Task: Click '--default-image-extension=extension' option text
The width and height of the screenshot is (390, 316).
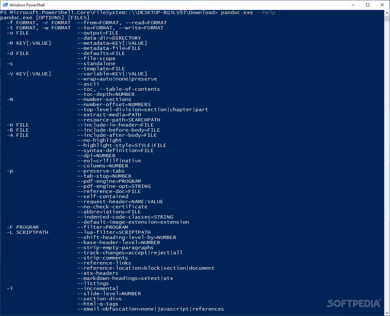Action: 133,222
